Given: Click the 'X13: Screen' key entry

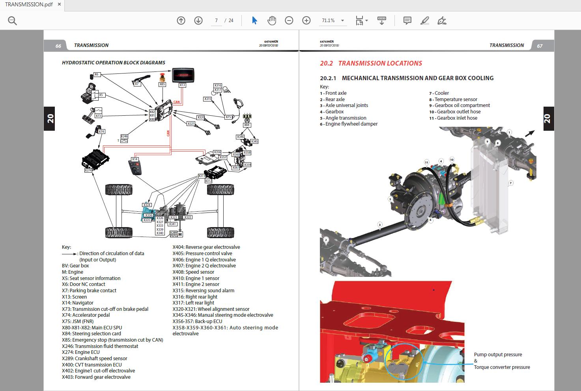Looking at the screenshot, I should 74,297.
